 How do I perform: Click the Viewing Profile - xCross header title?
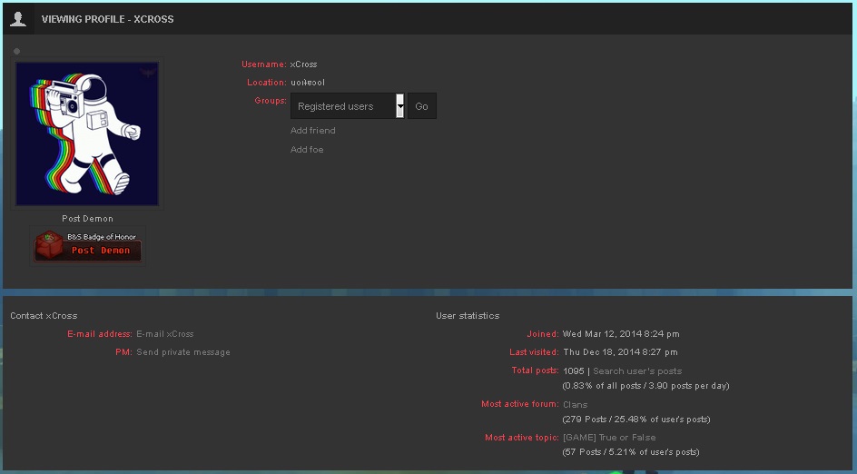point(107,19)
